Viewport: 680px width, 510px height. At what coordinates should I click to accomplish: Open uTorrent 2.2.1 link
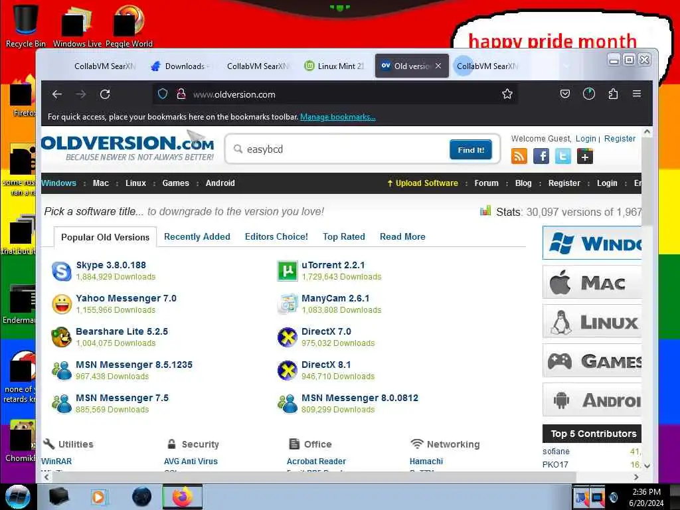click(x=333, y=265)
